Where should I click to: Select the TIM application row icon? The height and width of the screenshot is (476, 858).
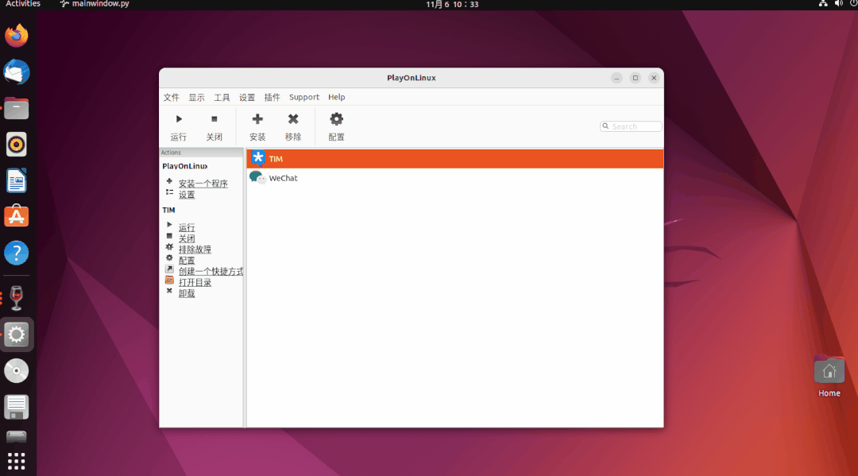pyautogui.click(x=257, y=158)
